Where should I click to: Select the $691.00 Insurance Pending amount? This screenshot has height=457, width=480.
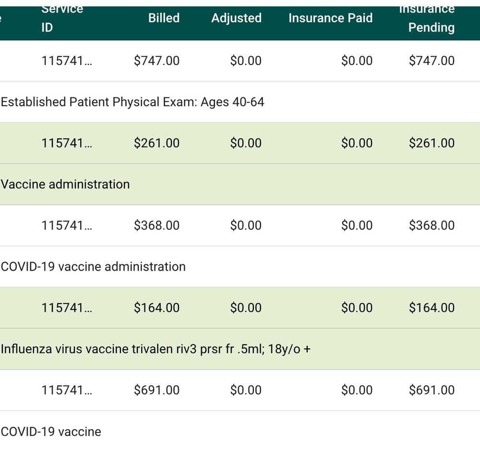click(432, 390)
